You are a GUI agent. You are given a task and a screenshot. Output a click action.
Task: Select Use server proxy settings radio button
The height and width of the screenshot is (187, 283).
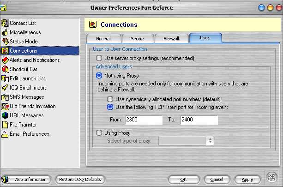pyautogui.click(x=99, y=58)
